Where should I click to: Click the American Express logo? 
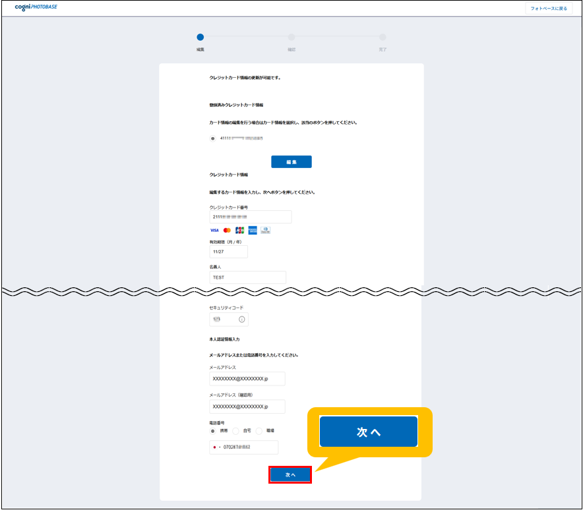click(x=253, y=231)
